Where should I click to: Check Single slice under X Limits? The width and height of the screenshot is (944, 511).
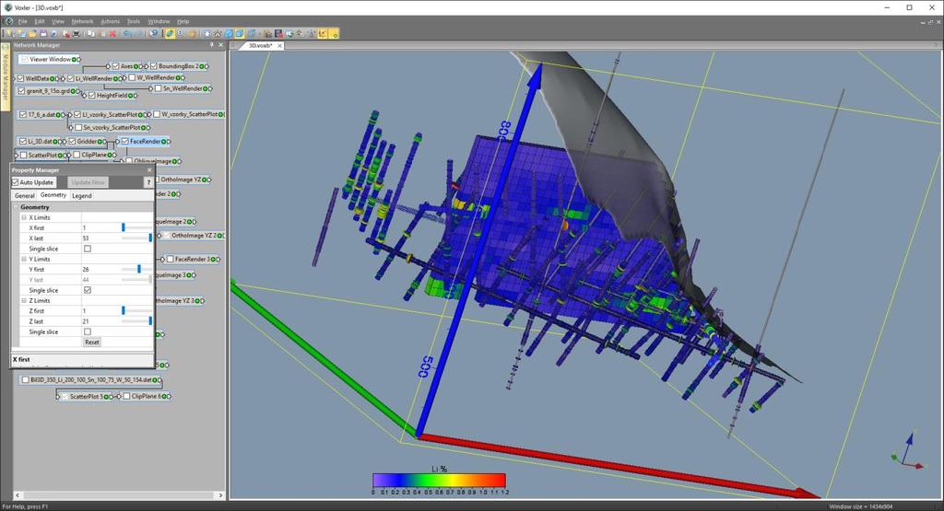click(88, 249)
